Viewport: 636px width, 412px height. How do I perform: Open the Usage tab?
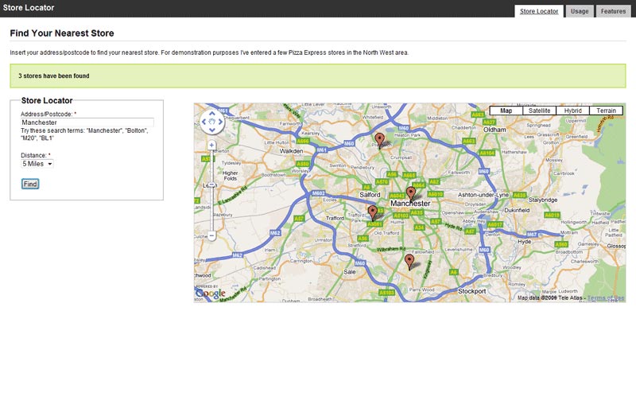(x=580, y=11)
